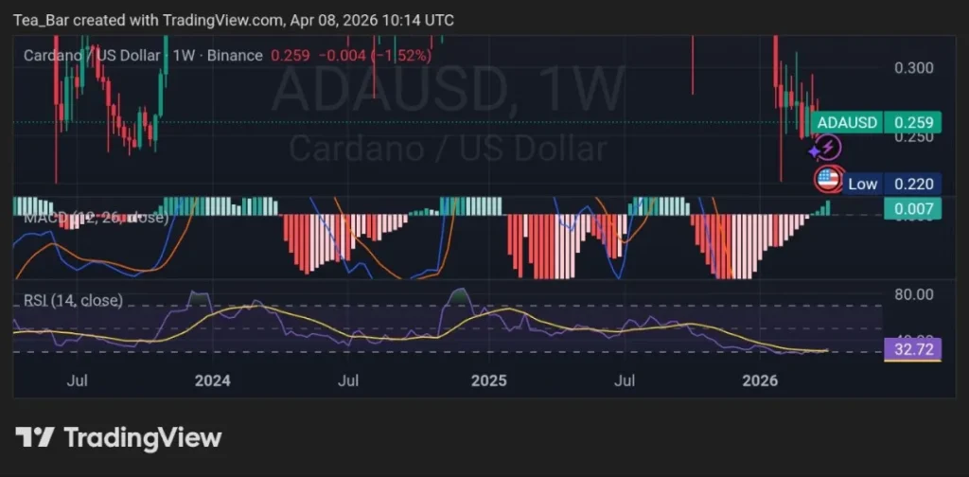Click the 2025 time axis label
This screenshot has width=969, height=477.
[489, 380]
